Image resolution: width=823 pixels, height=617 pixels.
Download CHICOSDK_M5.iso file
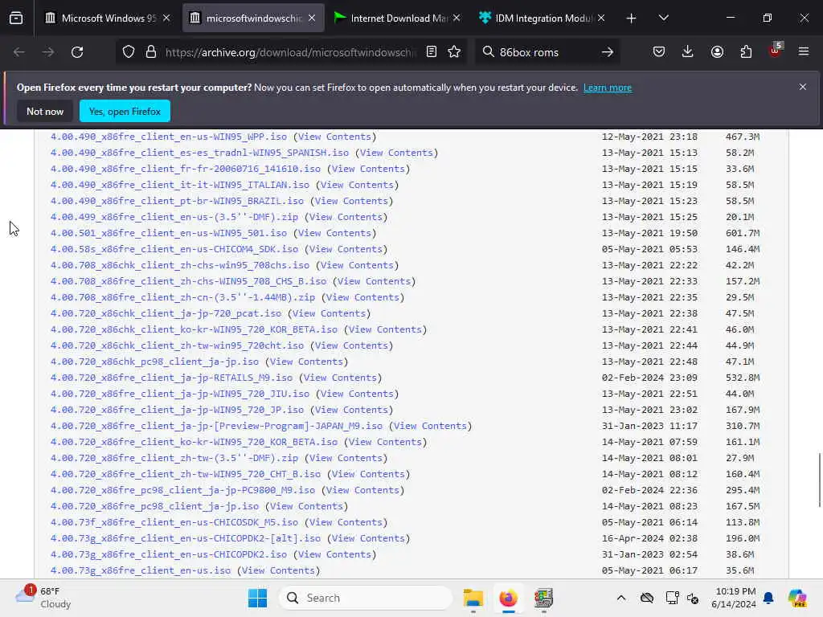tap(174, 522)
